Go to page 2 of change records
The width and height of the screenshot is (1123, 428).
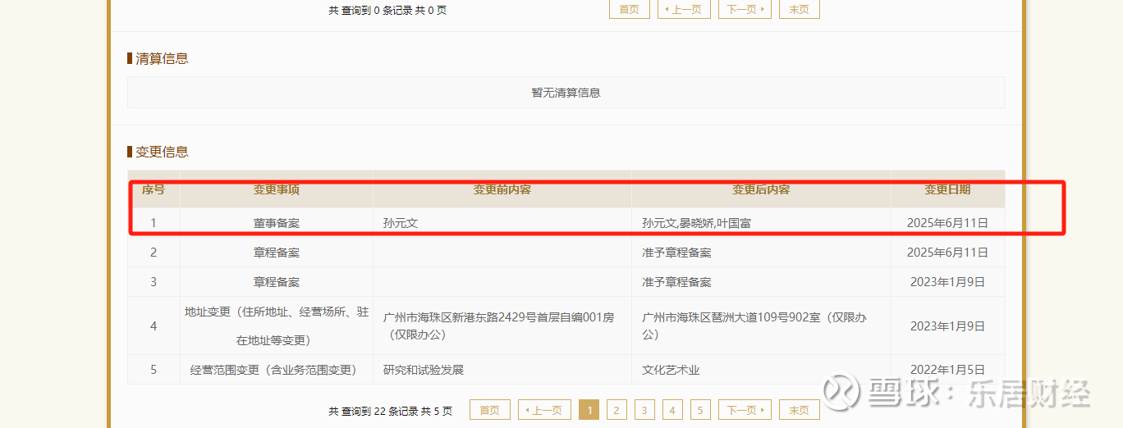click(617, 410)
